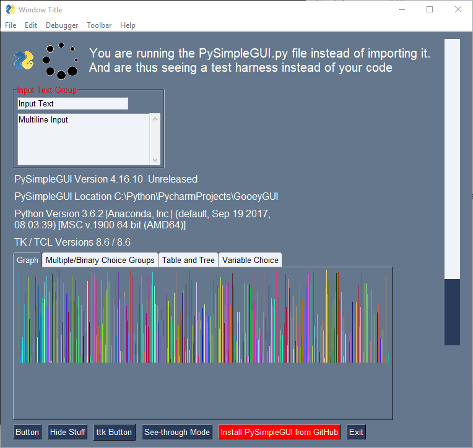Click the Python icon in the title bar
This screenshot has height=448, width=473.
click(x=11, y=10)
